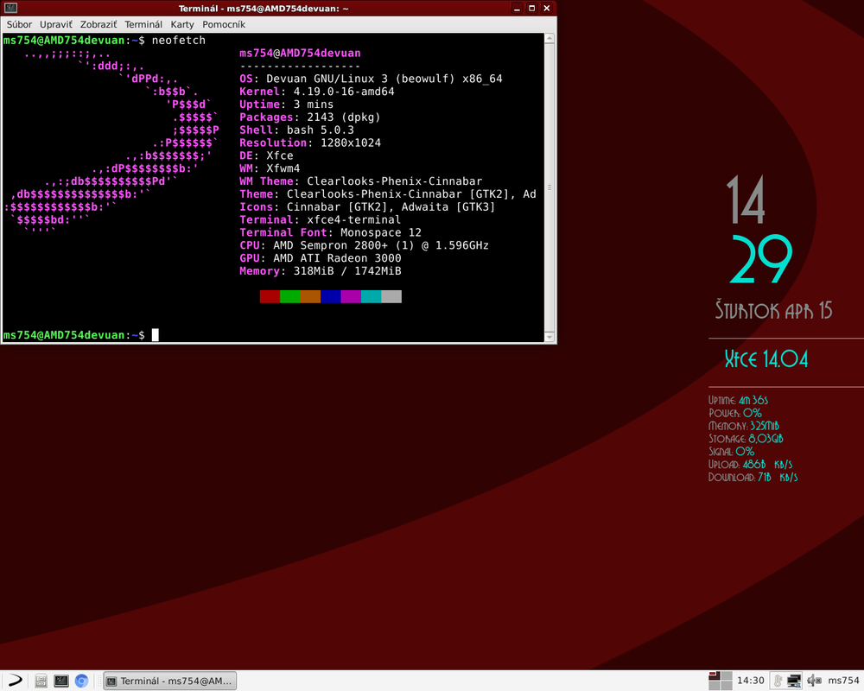The height and width of the screenshot is (691, 864).
Task: Open the Zobraziť menu
Action: point(98,24)
